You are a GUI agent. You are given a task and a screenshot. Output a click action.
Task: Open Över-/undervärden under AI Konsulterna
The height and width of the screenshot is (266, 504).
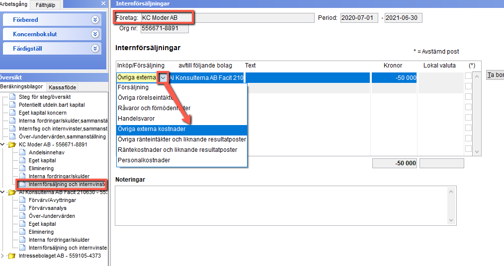click(52, 216)
